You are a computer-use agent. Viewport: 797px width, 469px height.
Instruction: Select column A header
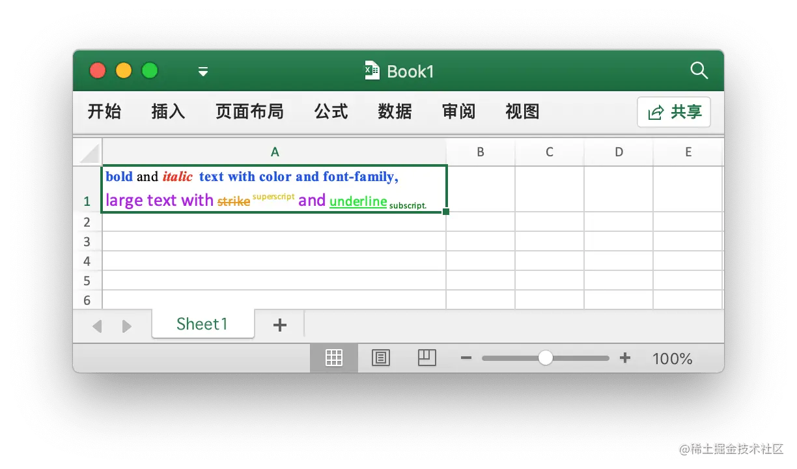[x=274, y=152]
